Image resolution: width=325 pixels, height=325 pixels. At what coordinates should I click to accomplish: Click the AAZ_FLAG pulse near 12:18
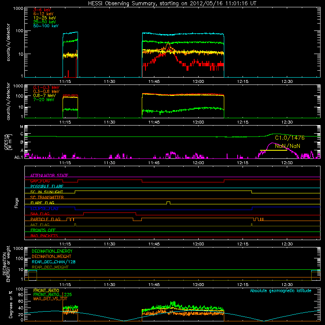coord(251,225)
